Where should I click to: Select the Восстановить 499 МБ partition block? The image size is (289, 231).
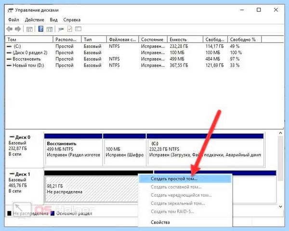(73, 150)
